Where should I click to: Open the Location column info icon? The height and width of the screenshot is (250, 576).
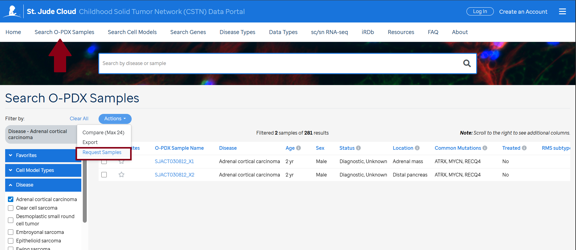(x=417, y=148)
